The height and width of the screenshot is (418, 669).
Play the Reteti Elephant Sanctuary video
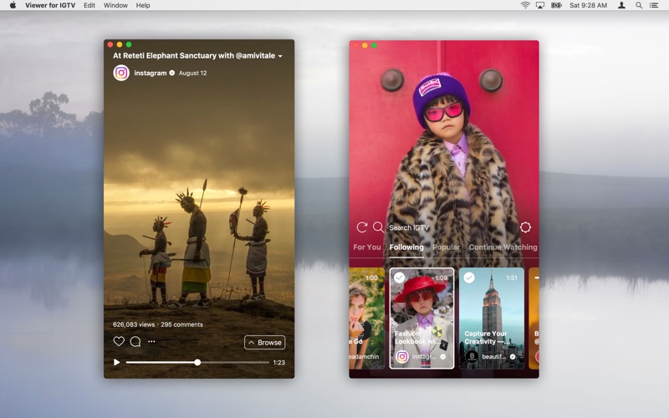(116, 362)
